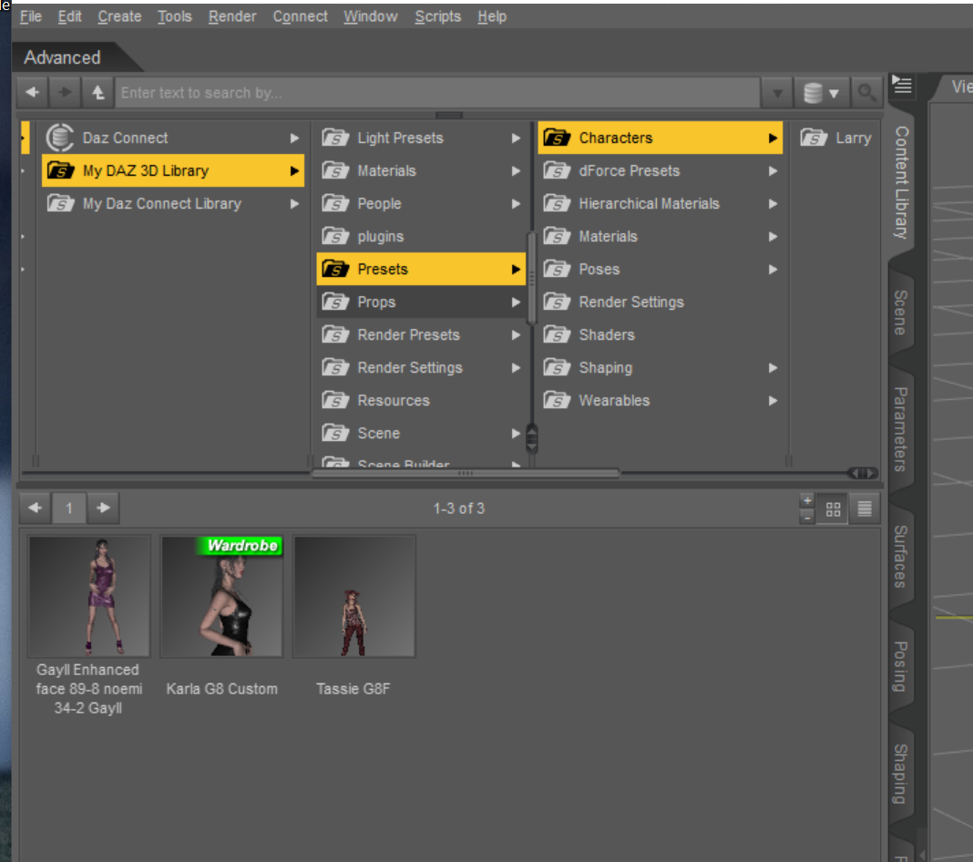Open the Help menu
Image resolution: width=973 pixels, height=862 pixels.
[492, 16]
